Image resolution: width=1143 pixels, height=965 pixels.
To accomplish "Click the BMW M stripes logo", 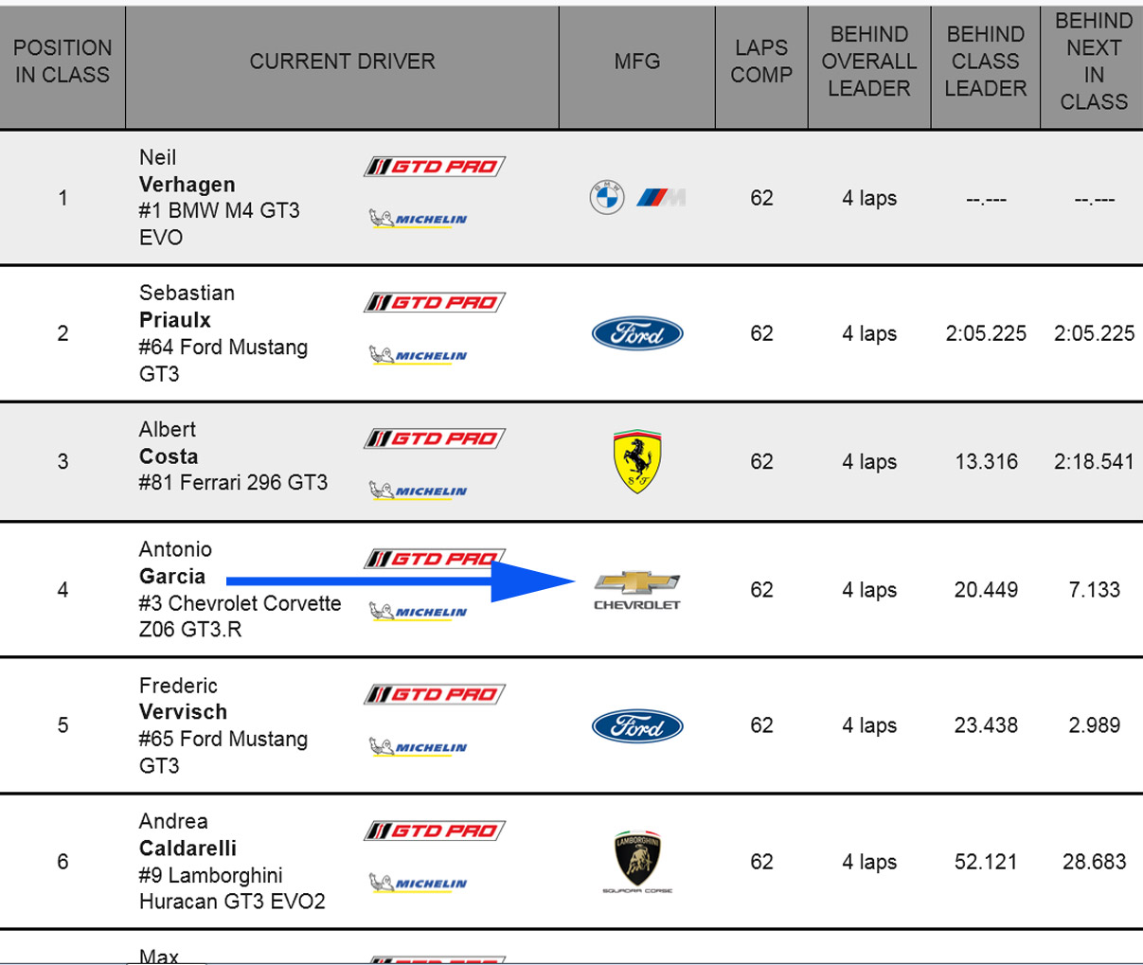I will point(661,197).
